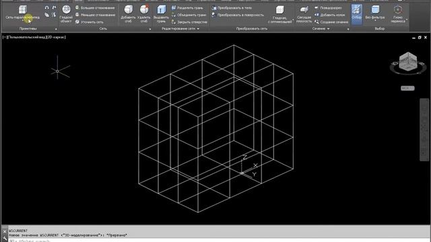Click the ViewCube in the viewport corner
This screenshot has height=242, width=431.
tap(407, 62)
